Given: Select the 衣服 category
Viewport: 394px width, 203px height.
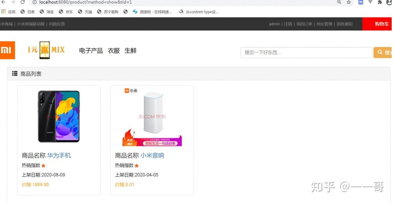Looking at the screenshot, I should (x=114, y=51).
